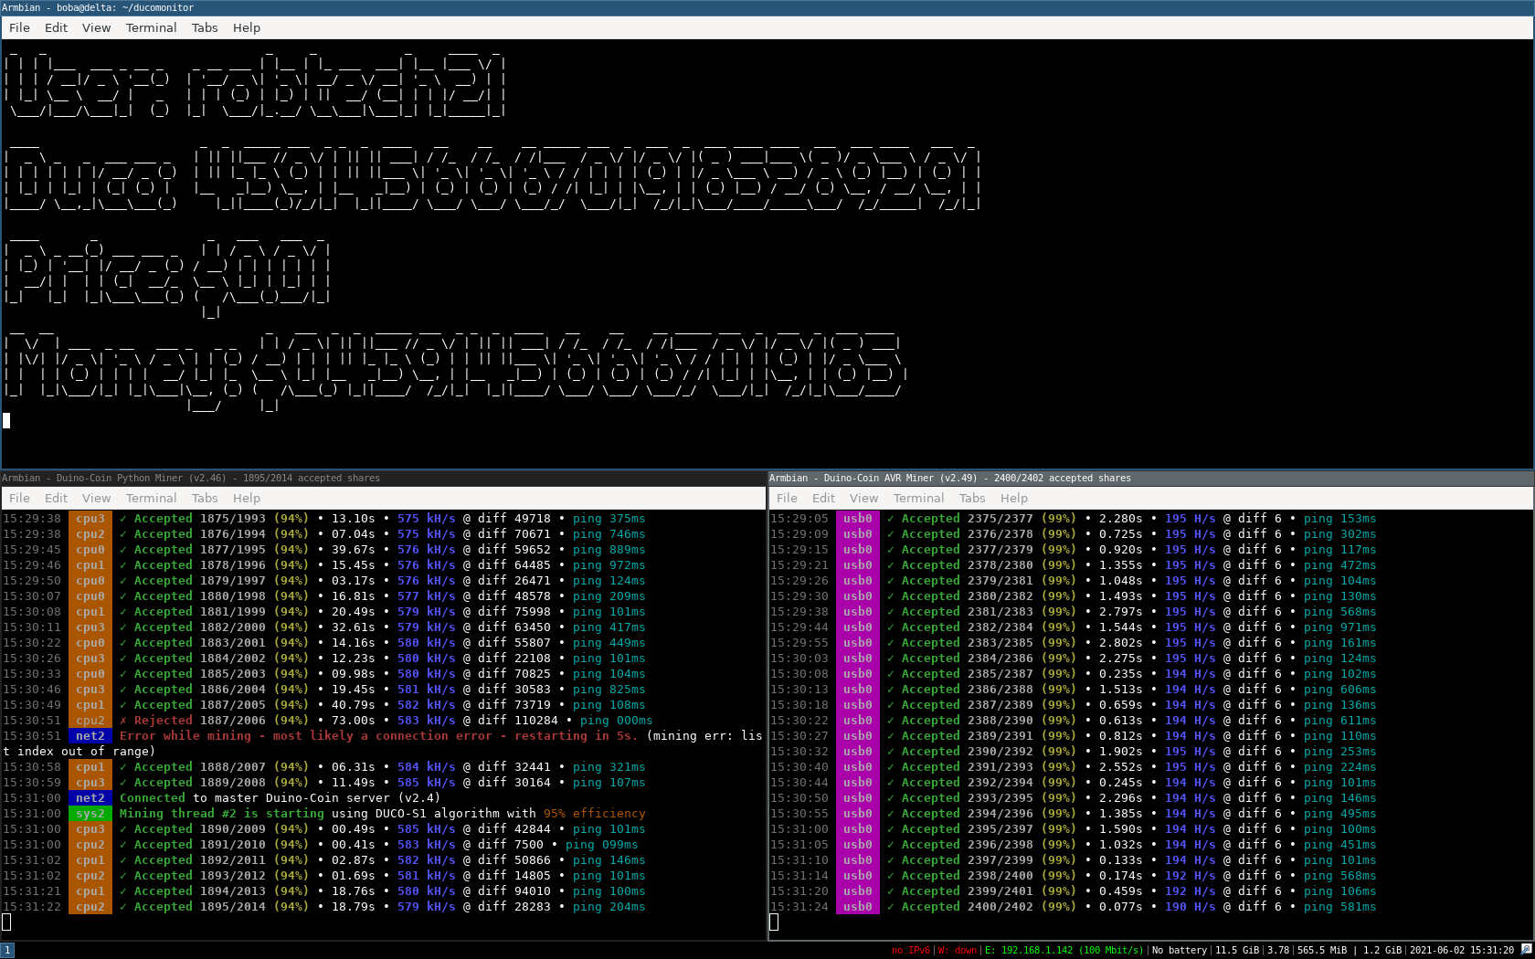Open Terminal menu in ducomonitor window

click(x=151, y=27)
